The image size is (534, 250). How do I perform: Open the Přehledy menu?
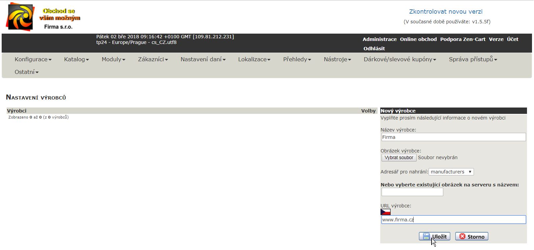pos(297,59)
